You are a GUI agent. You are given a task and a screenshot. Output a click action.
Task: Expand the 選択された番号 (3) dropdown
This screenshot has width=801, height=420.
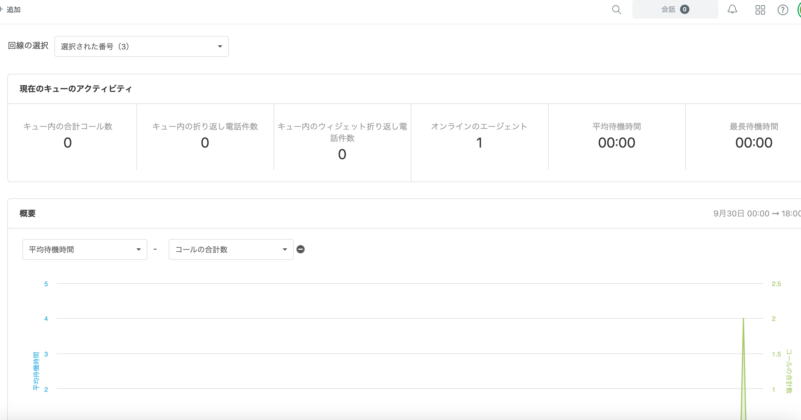[141, 46]
